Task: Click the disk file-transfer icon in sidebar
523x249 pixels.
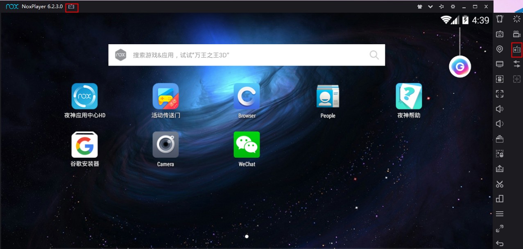Action: [500, 79]
